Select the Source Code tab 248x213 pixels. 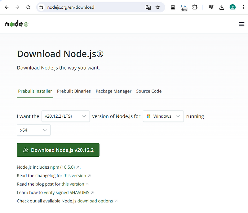(149, 91)
